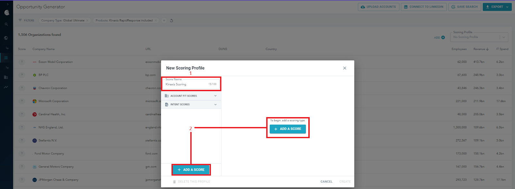Remove Company Type: Global Ultimate filter
The image size is (515, 189).
point(87,21)
